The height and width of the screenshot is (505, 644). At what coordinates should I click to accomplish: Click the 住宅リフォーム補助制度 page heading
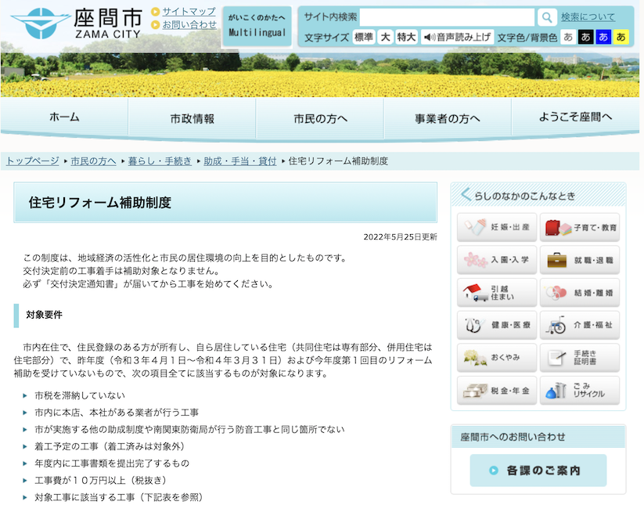[x=100, y=203]
